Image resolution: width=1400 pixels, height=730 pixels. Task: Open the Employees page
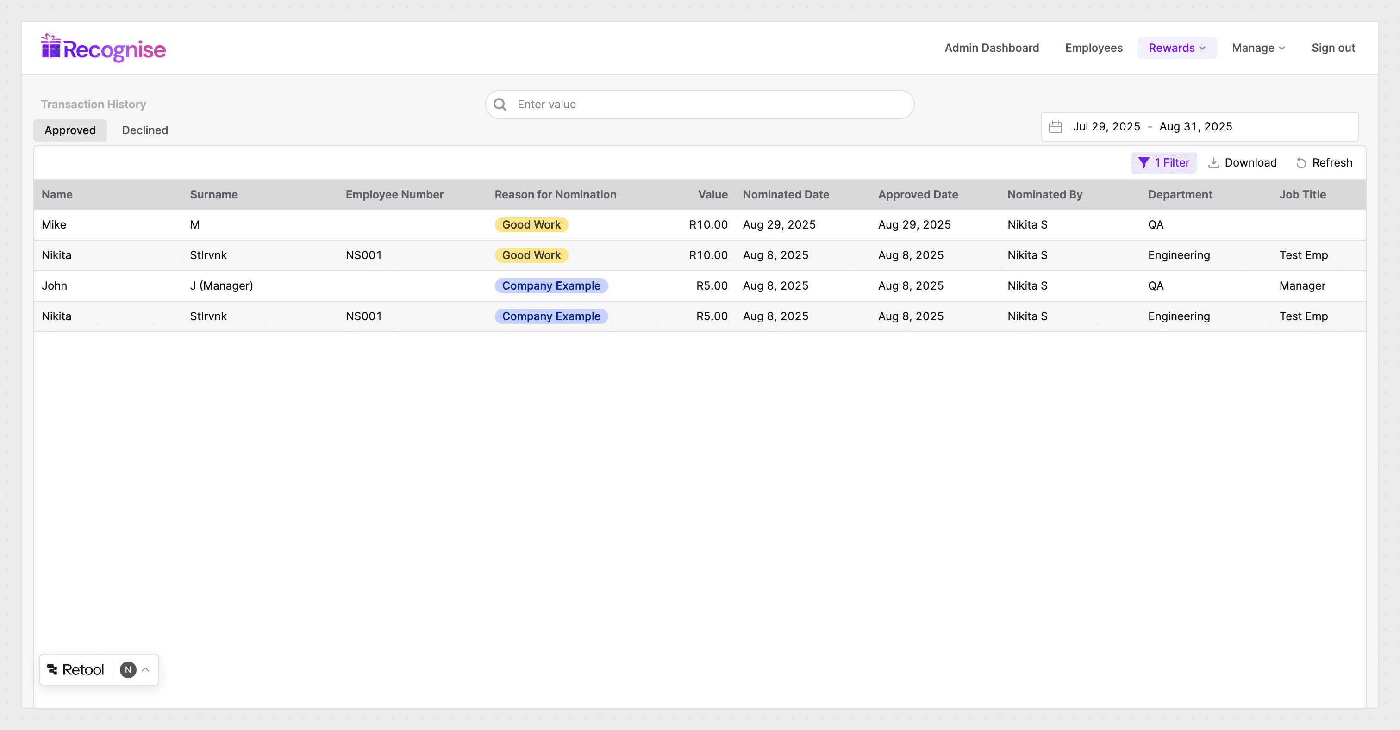(x=1094, y=48)
